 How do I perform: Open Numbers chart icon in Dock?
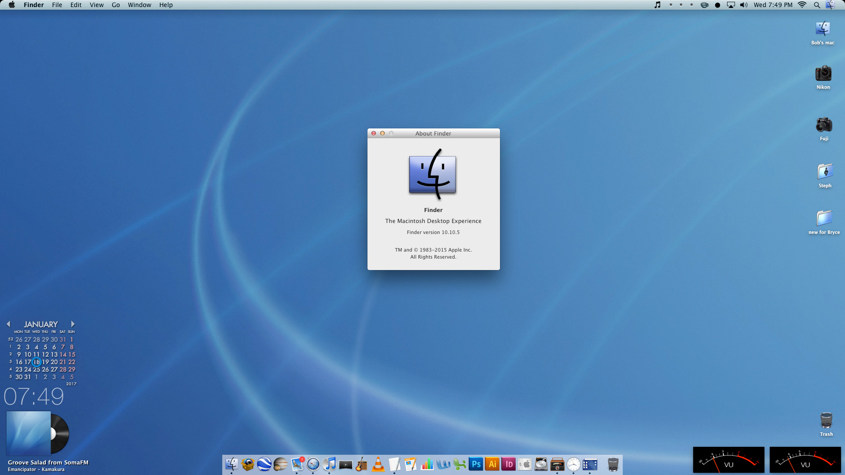(x=427, y=464)
